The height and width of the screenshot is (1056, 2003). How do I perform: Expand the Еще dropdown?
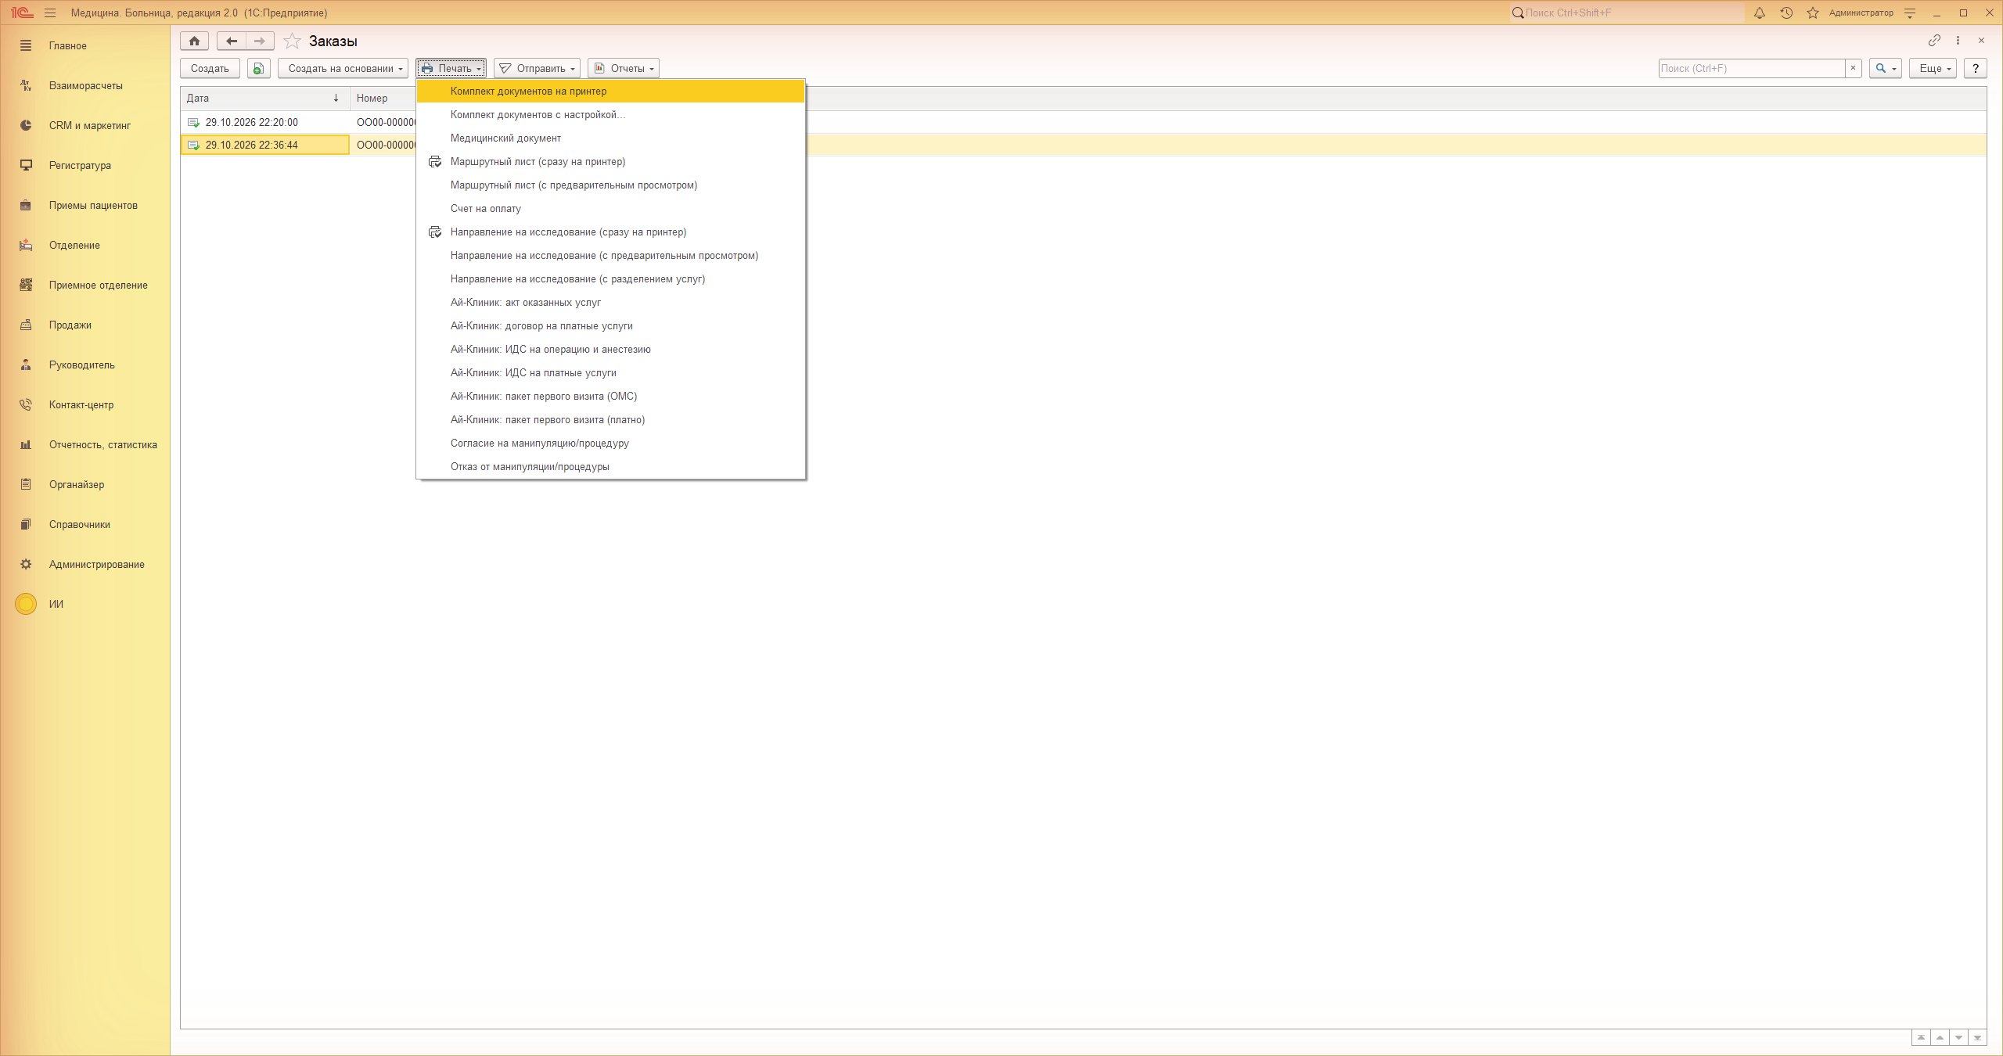(1933, 69)
